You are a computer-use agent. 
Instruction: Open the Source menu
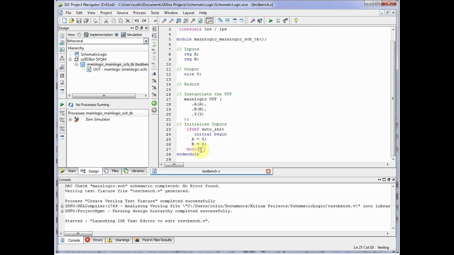[122, 13]
